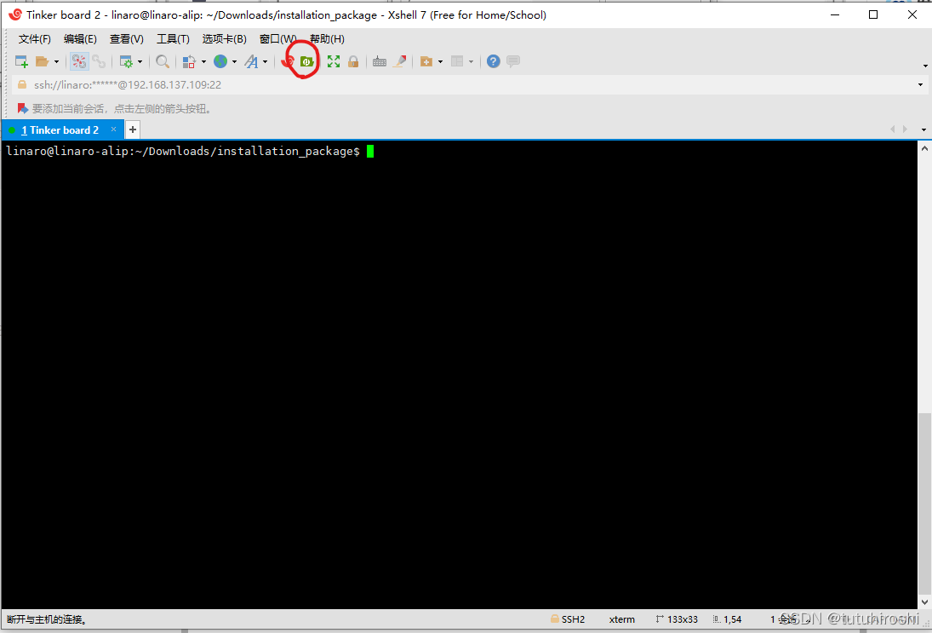Viewport: 932px width, 633px height.
Task: Click the address bar padlock icon
Action: click(x=22, y=85)
